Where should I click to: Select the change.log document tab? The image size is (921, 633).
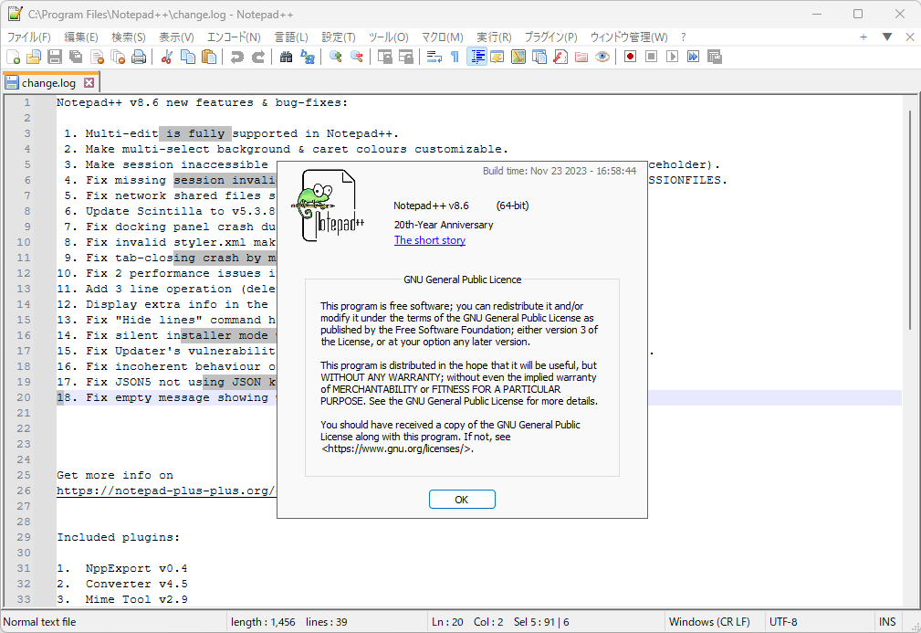[46, 81]
